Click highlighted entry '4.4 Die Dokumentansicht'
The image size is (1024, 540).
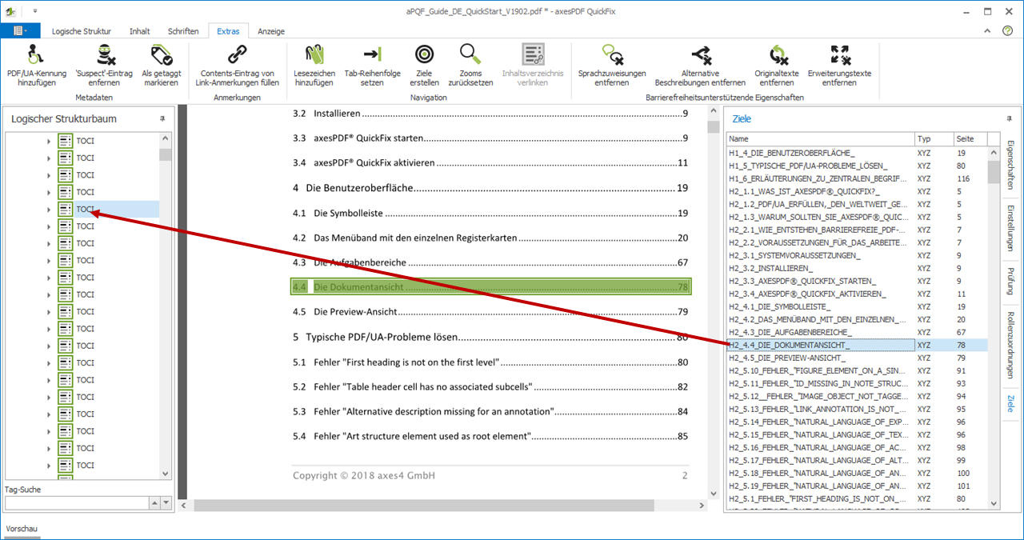[x=490, y=286]
